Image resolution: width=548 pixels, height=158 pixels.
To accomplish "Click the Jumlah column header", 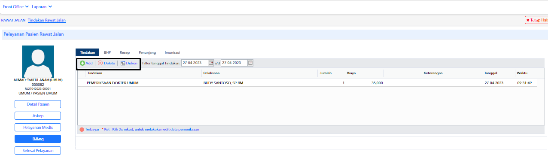I will point(331,73).
